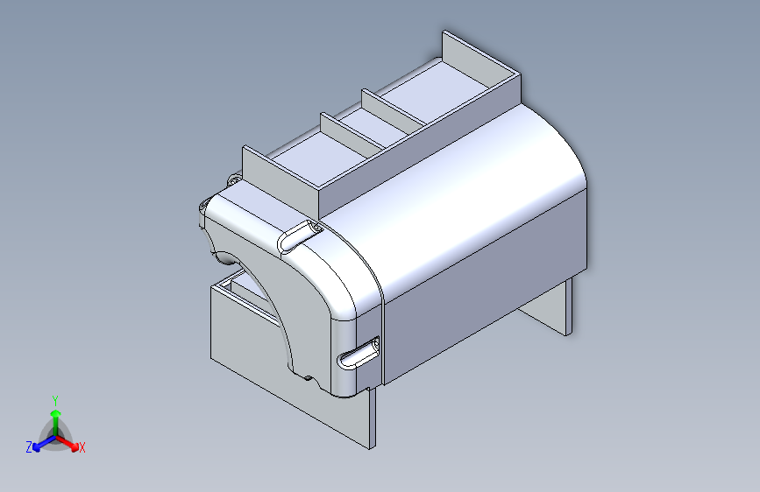760x492 pixels.
Task: Select the lower oval slot recess near the front corner
Action: tap(359, 355)
